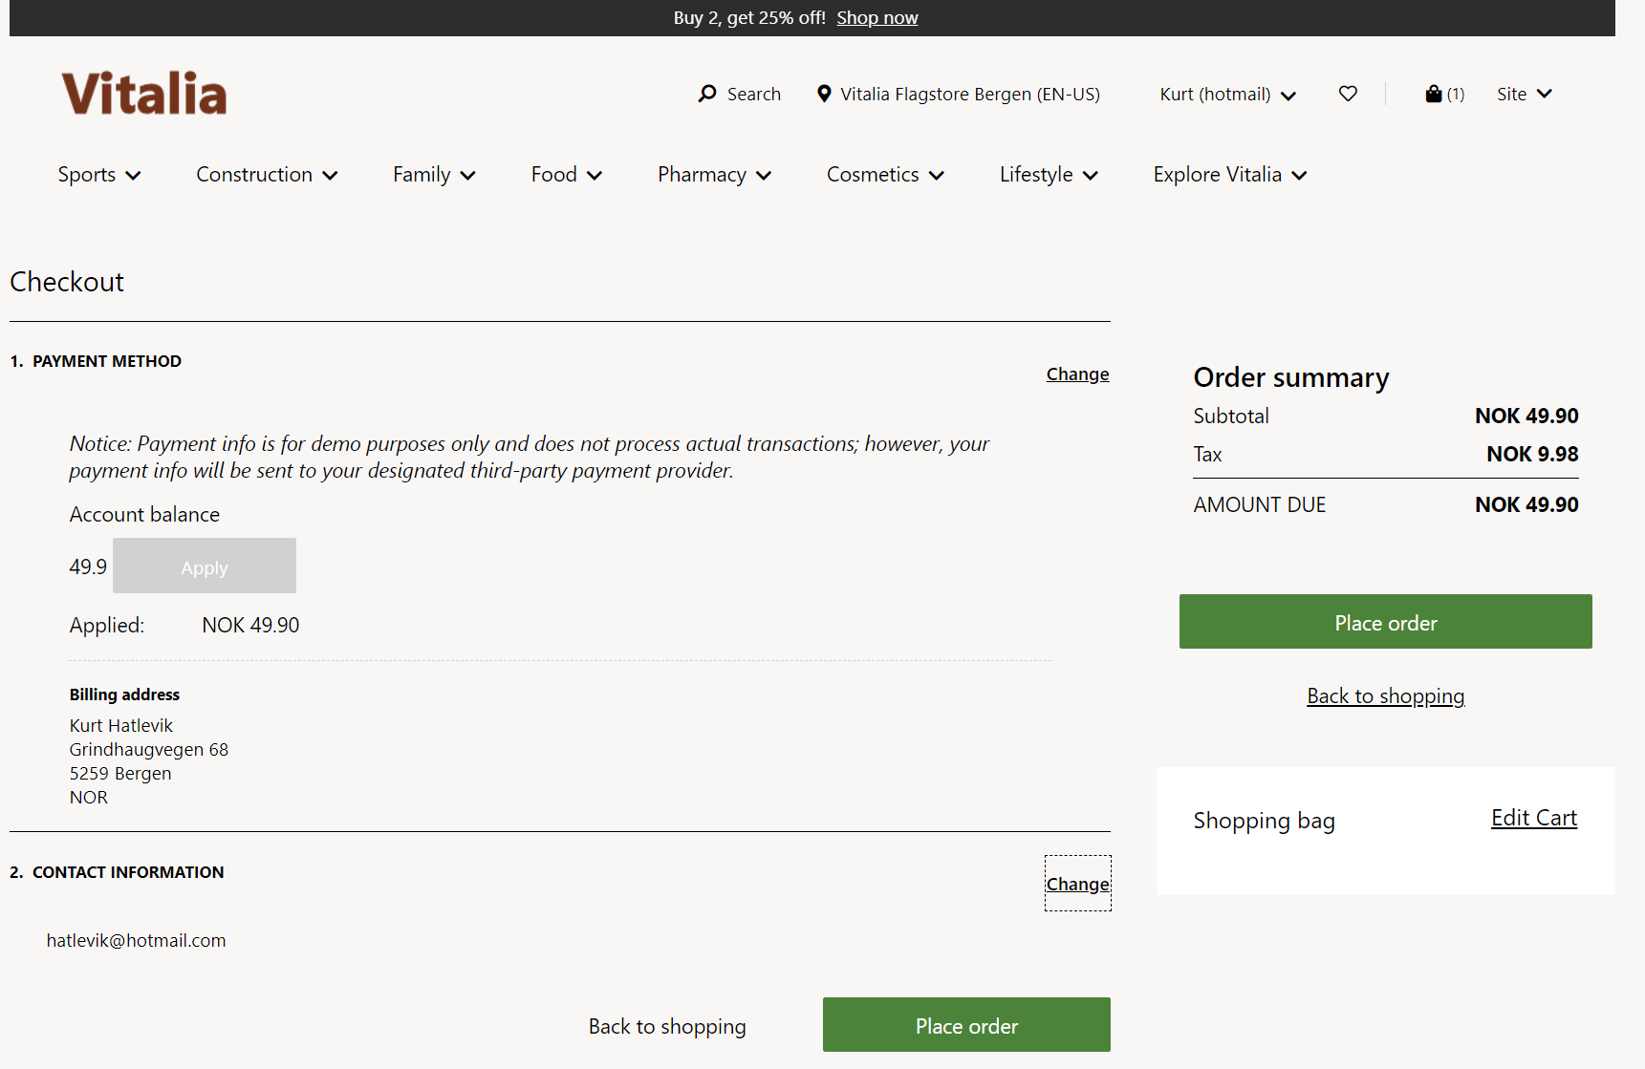
Task: Open the Cosmetics menu
Action: pyautogui.click(x=885, y=175)
